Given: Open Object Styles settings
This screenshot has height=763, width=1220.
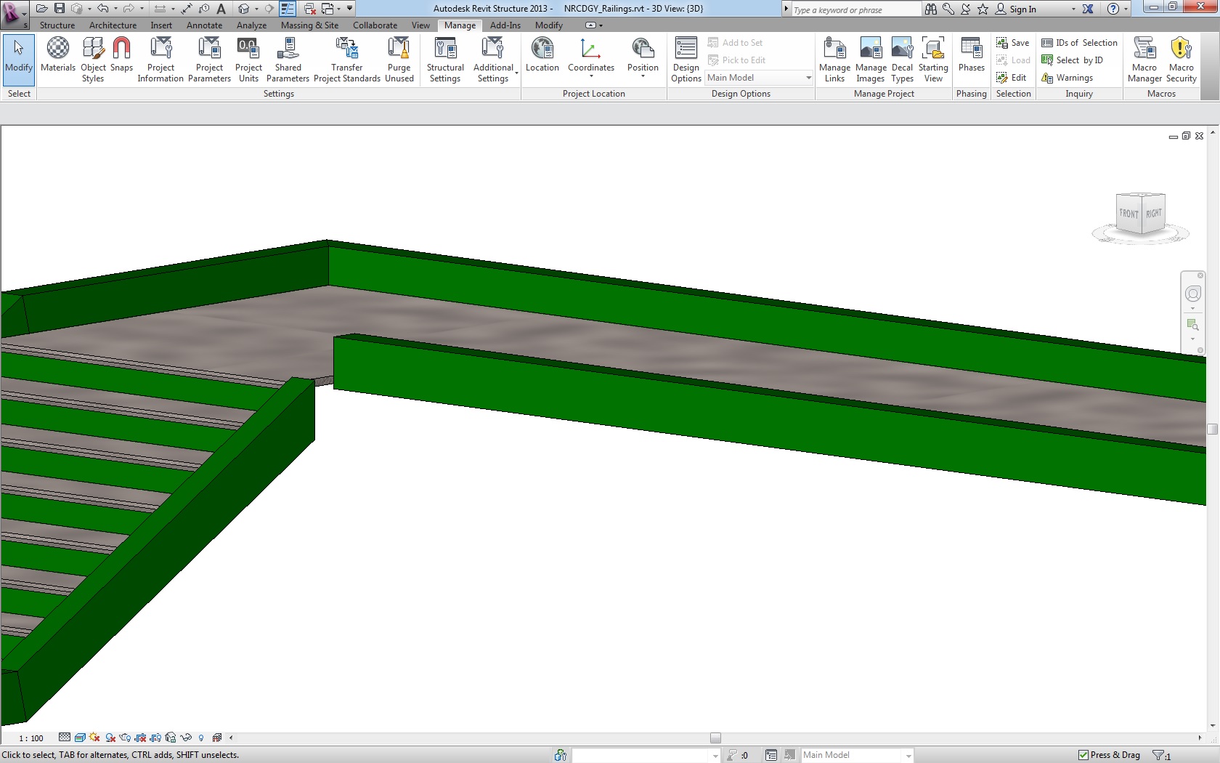Looking at the screenshot, I should coord(93,58).
